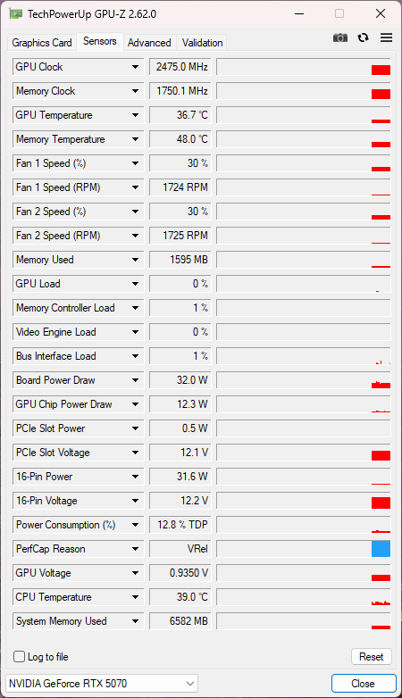Enable the Log to file checkbox

point(19,657)
